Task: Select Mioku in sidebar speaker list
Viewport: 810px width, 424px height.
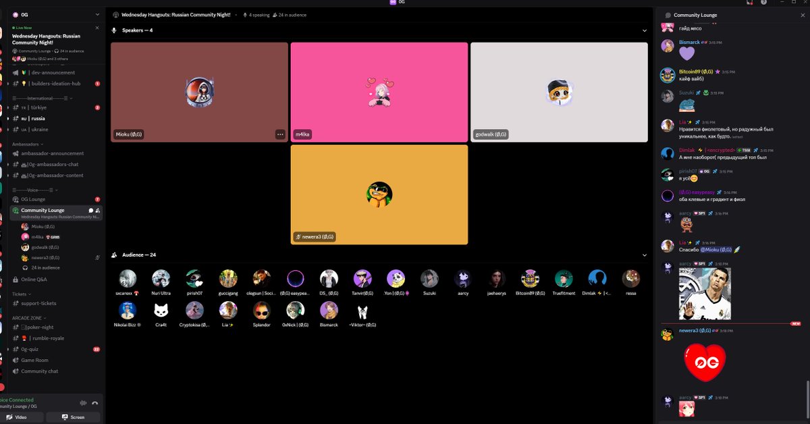Action: (61, 227)
